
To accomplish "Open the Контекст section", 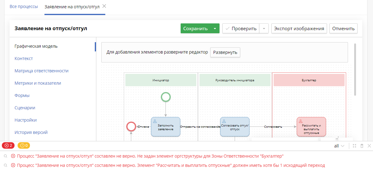I will point(24,58).
